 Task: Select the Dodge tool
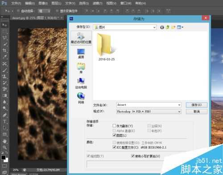point(4,108)
